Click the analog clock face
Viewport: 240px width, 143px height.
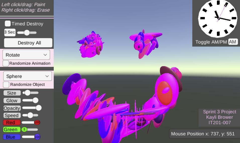(x=218, y=19)
